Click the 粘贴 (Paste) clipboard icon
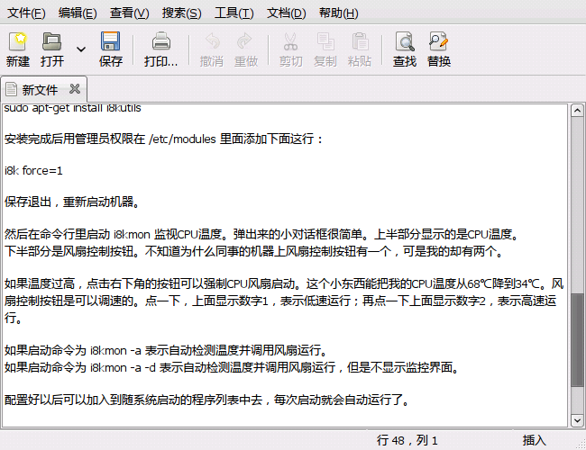586x450 pixels. [360, 41]
